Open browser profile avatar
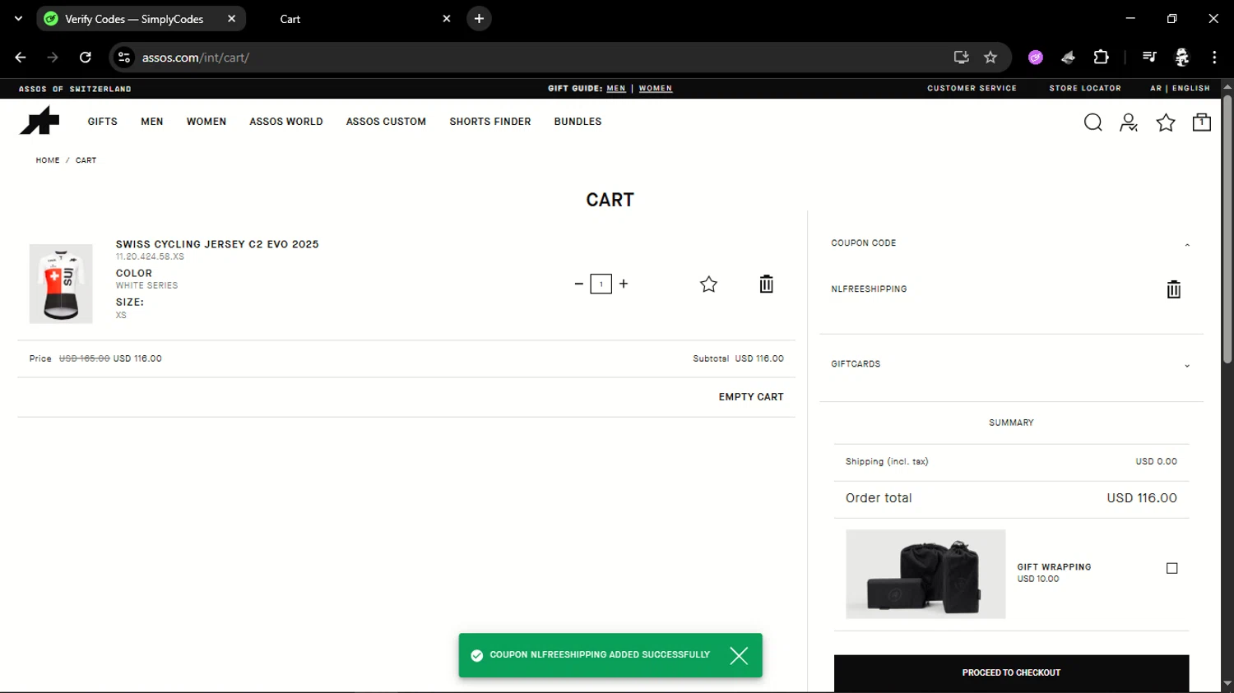Viewport: 1234px width, 693px height. coord(1182,57)
